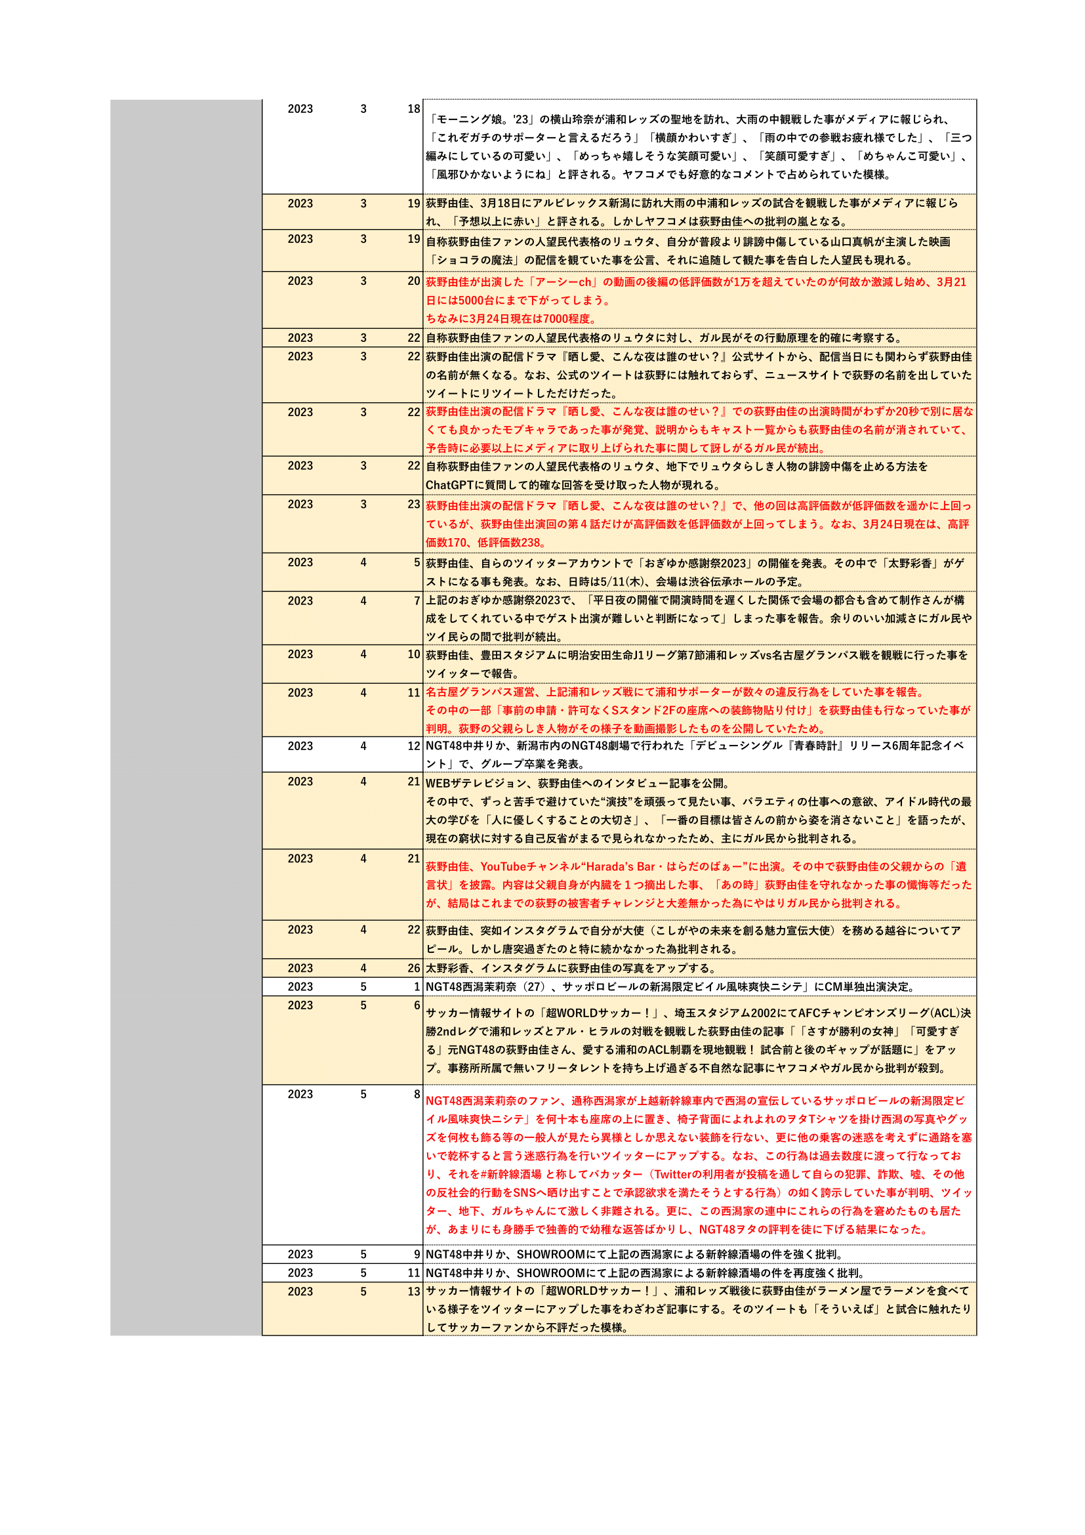Click the day cell 12 in the April row
This screenshot has height=1535, width=1085.
[x=413, y=746]
